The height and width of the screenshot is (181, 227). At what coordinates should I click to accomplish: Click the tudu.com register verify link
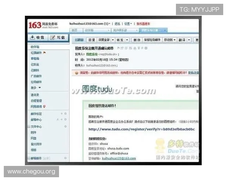141,129
